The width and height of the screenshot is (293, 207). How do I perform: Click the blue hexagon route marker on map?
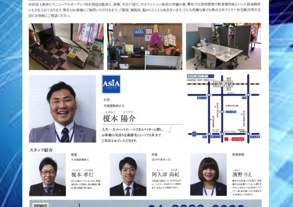coord(194,134)
